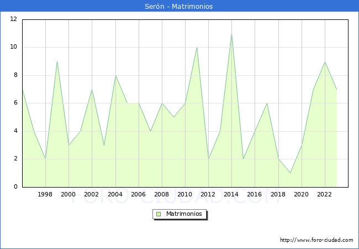Open the foro-ciudad.com link
The image size is (359, 249).
(x=316, y=240)
